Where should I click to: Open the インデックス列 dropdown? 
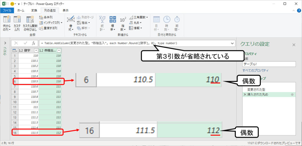click(51, 23)
